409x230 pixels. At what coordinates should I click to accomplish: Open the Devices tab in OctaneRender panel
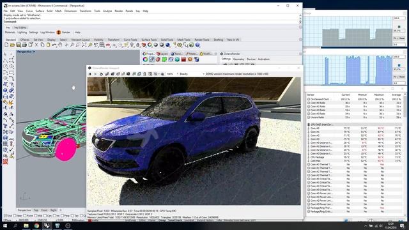[251, 59]
